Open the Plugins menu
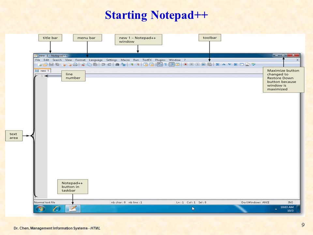 pos(160,60)
